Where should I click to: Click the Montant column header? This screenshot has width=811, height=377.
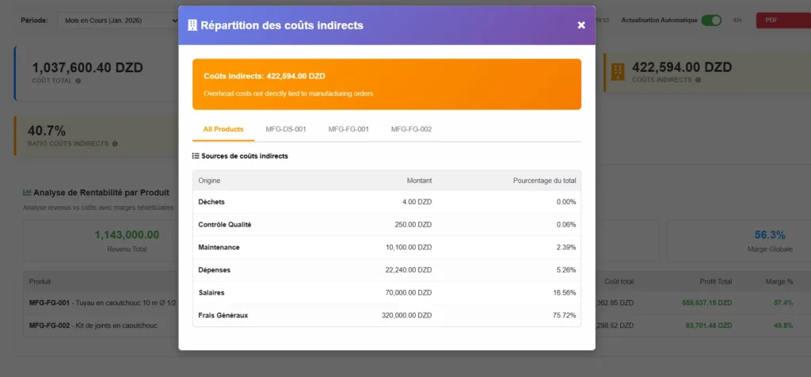click(419, 181)
